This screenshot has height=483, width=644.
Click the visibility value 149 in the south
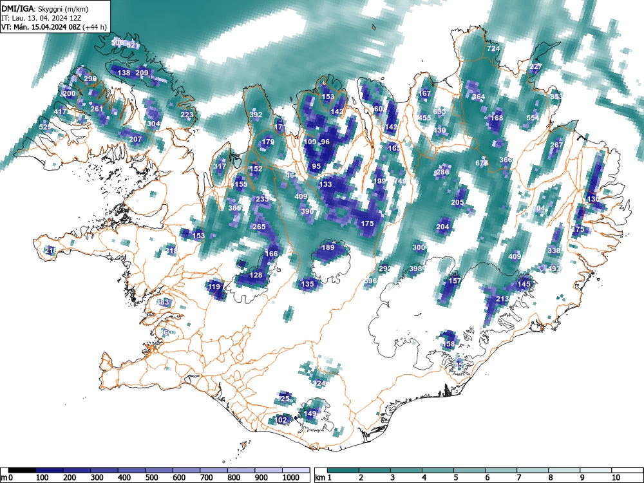tap(310, 413)
